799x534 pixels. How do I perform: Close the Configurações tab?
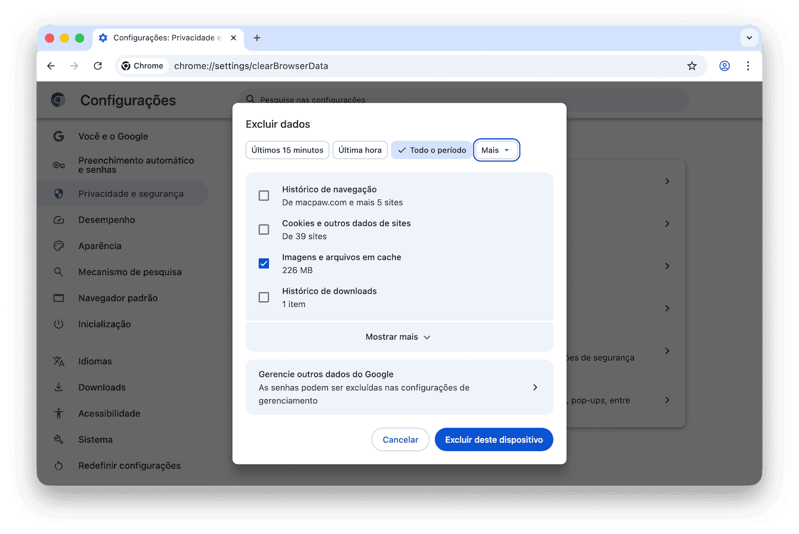tap(233, 38)
